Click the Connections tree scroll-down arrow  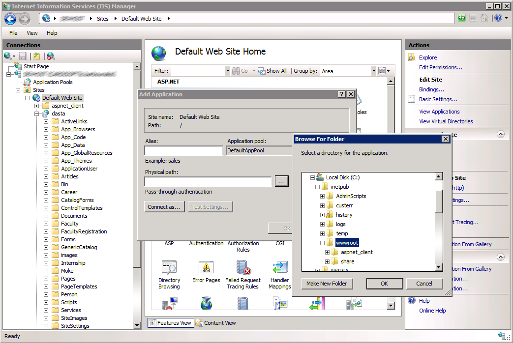[137, 325]
